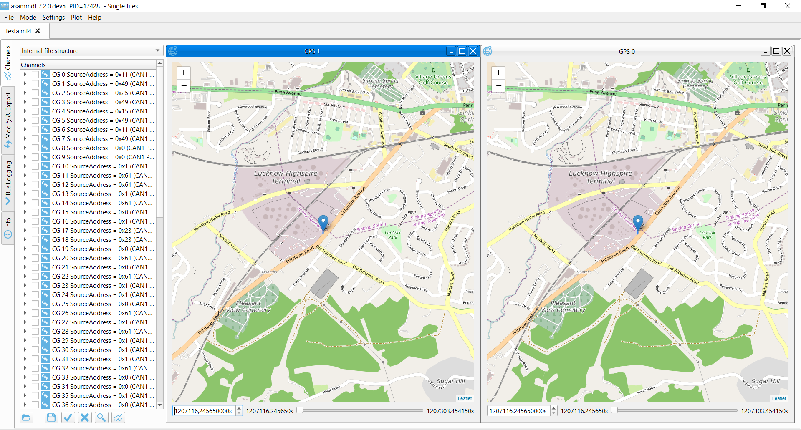Minimize the GPS 0 sub-window

[766, 51]
